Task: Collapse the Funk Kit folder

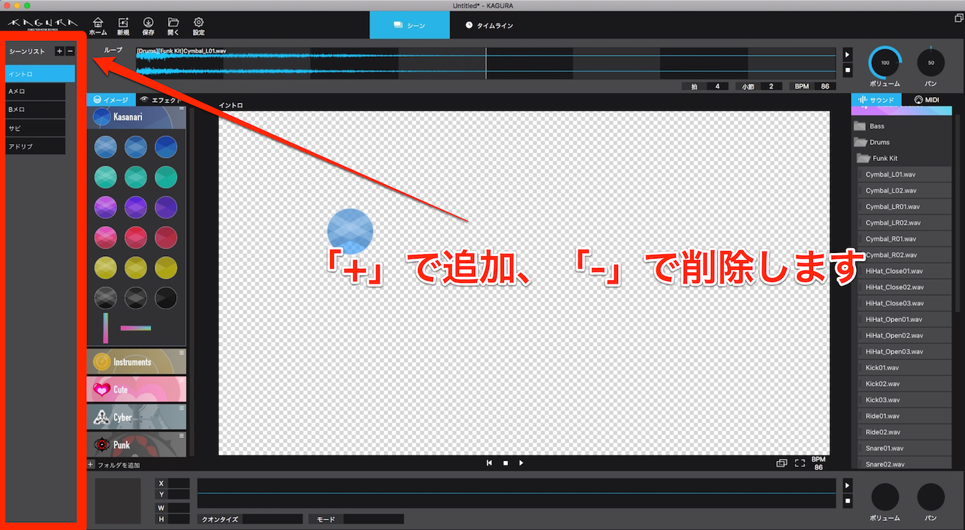Action: (x=904, y=158)
